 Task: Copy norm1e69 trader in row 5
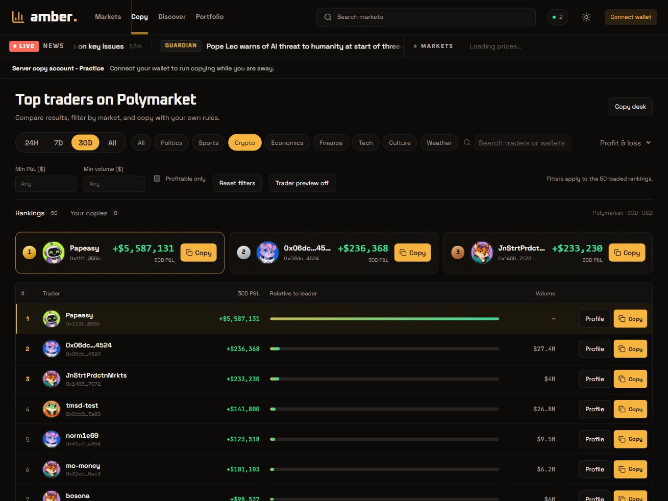[x=630, y=439]
